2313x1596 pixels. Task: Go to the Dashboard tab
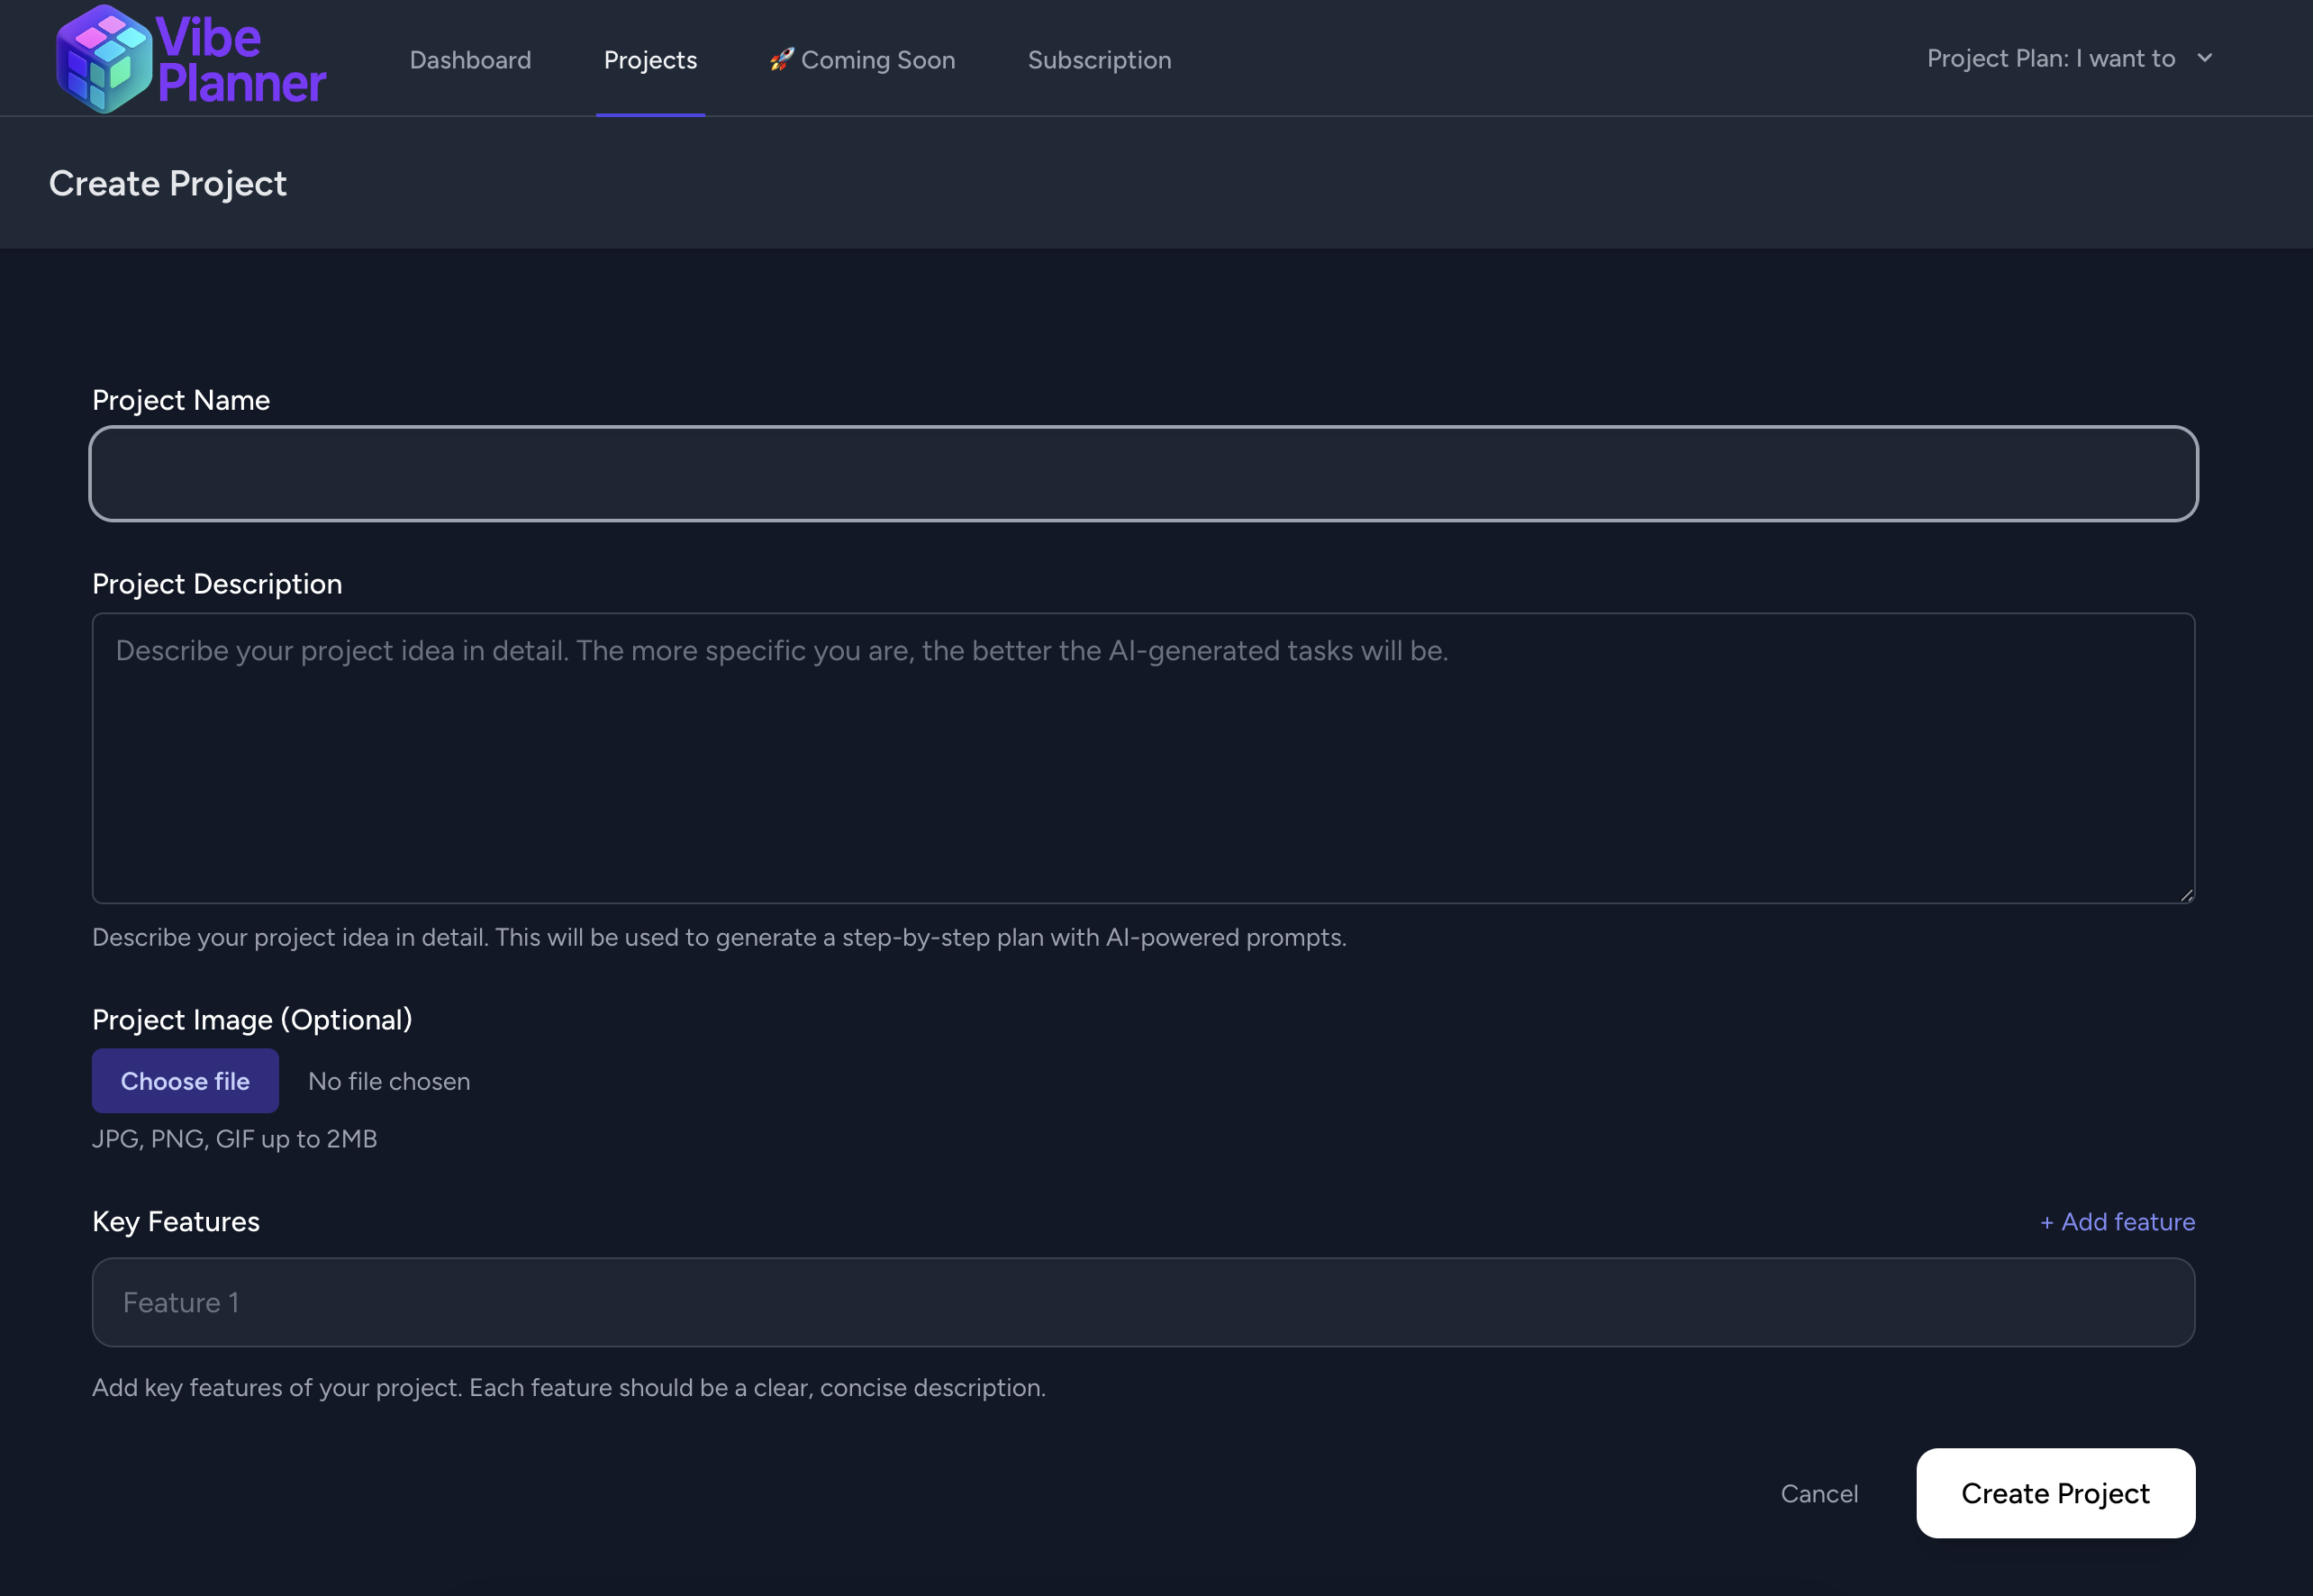pos(470,60)
